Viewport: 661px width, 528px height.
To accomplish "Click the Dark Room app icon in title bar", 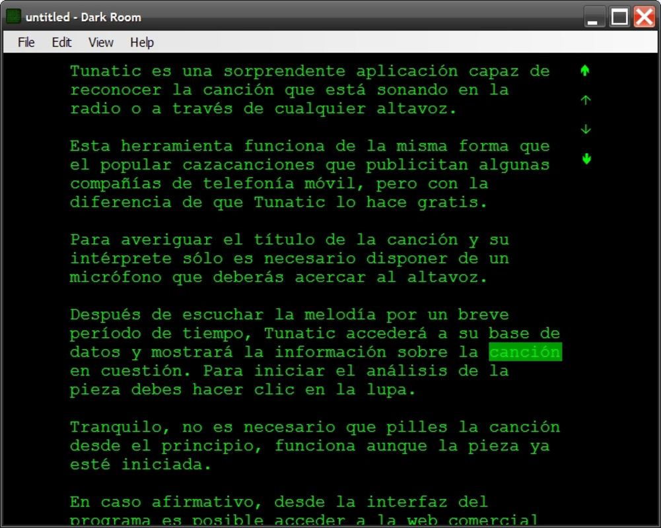I will click(13, 17).
